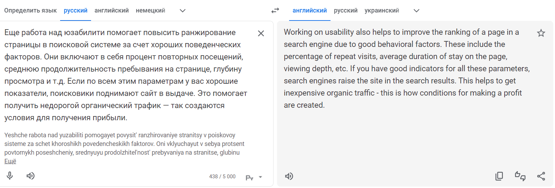Switch source language to немецкий
Screen dimensions: 555x188
(x=150, y=10)
